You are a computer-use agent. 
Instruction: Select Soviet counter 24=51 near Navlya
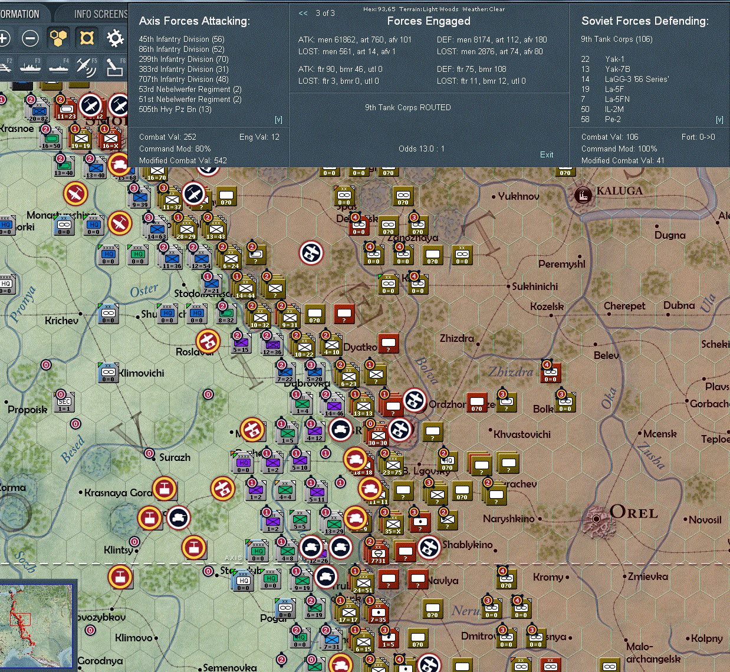pyautogui.click(x=363, y=583)
